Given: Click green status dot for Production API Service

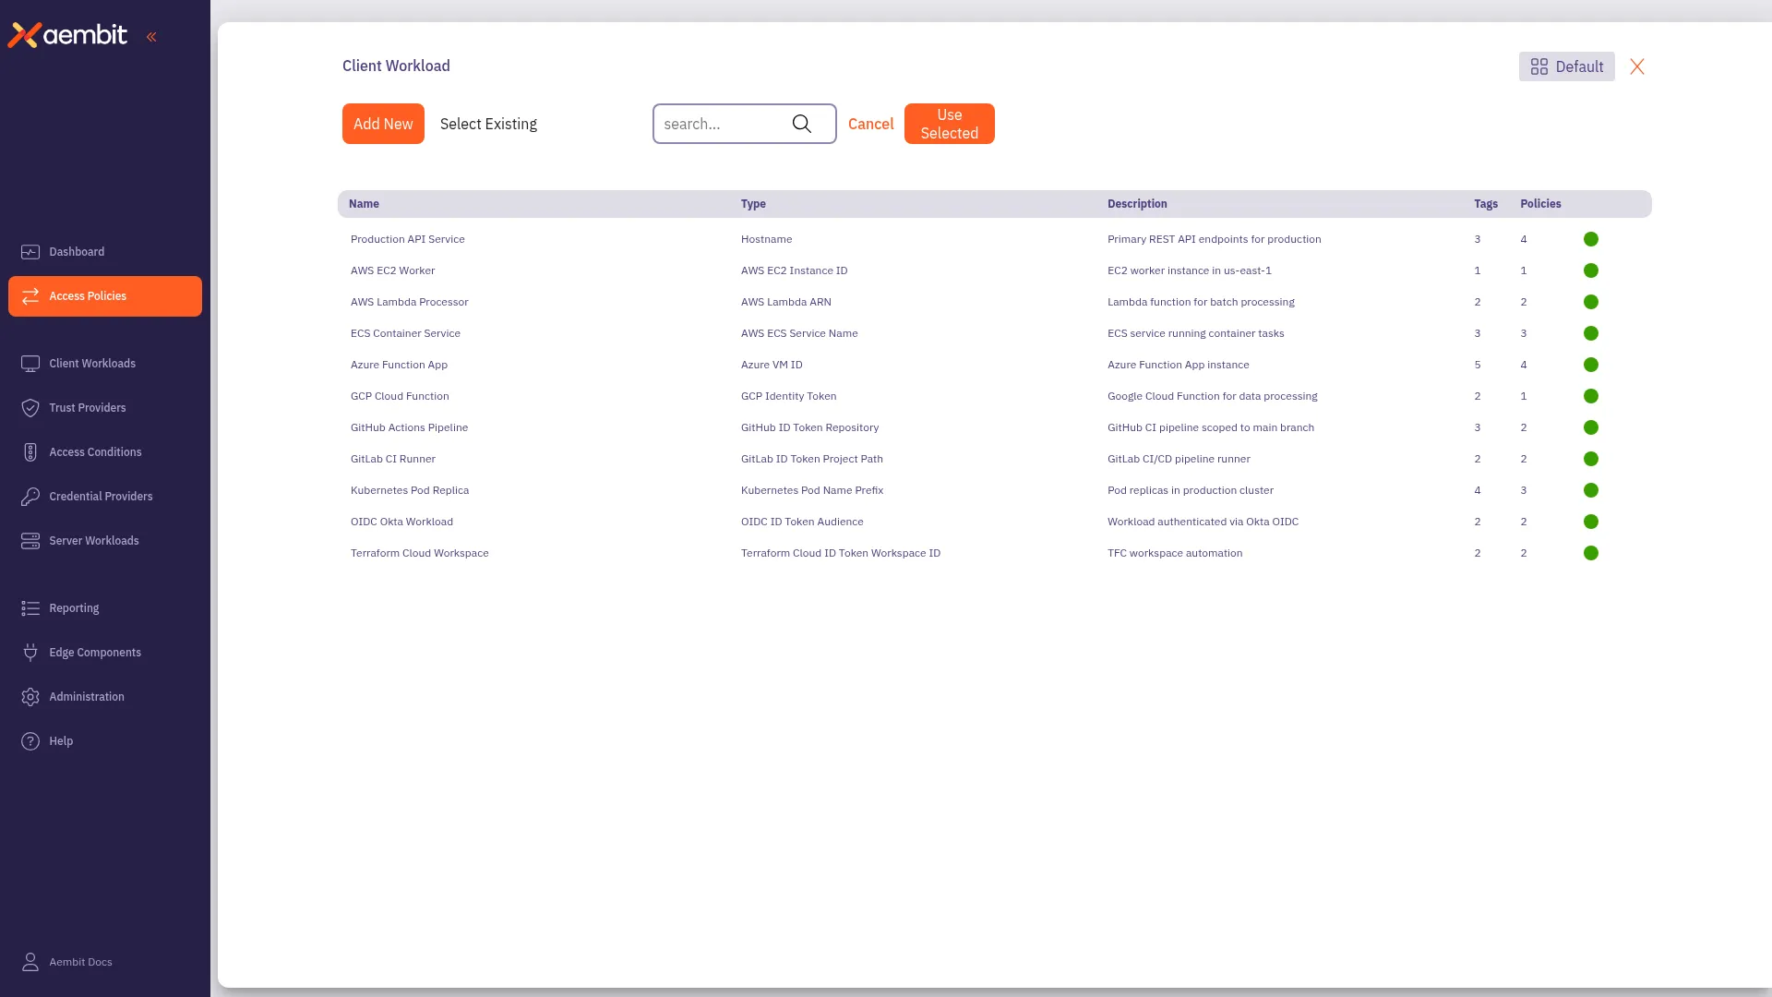Looking at the screenshot, I should tap(1591, 239).
